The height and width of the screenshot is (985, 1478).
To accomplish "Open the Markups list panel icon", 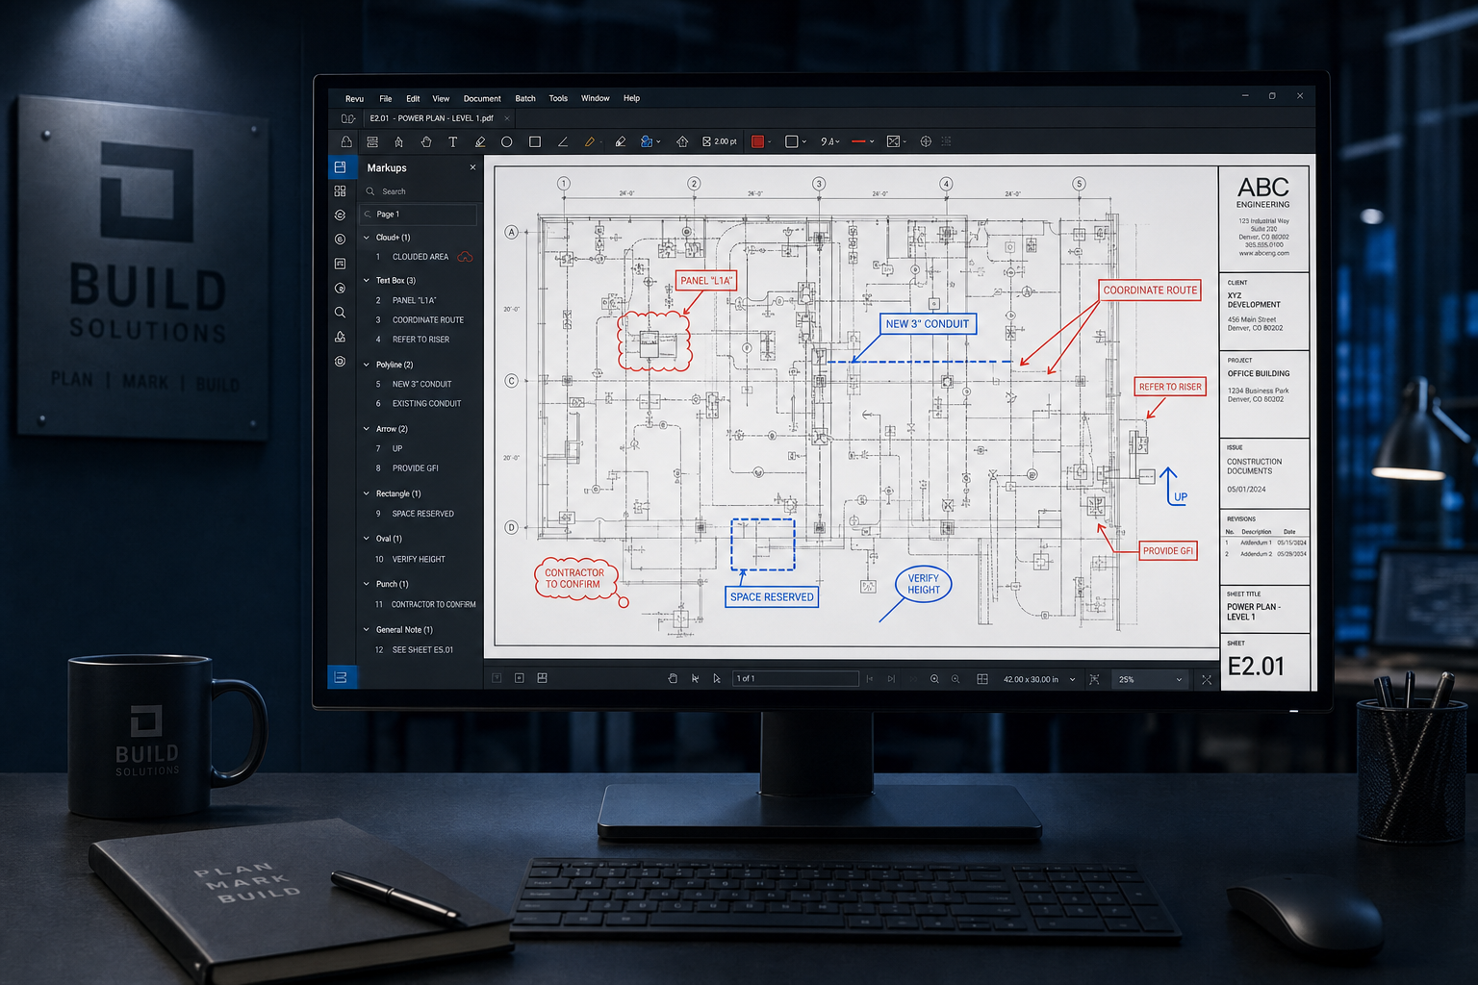I will 340,167.
